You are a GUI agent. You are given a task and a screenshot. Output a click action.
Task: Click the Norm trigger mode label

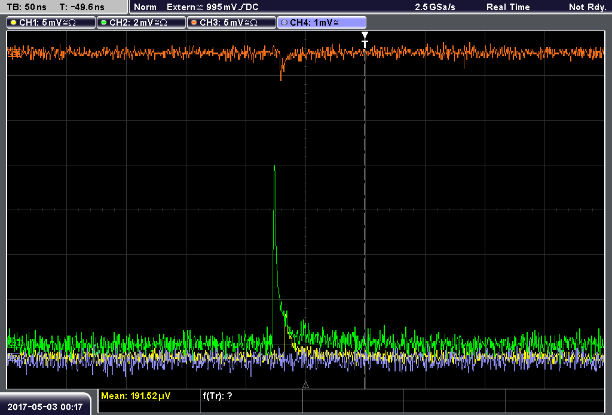point(145,7)
